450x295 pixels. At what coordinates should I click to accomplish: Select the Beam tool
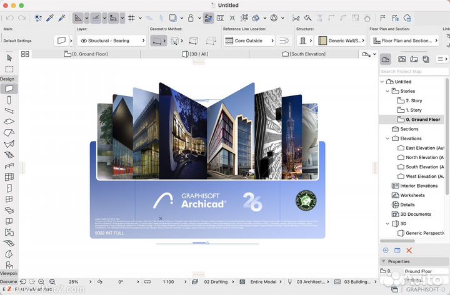click(9, 111)
